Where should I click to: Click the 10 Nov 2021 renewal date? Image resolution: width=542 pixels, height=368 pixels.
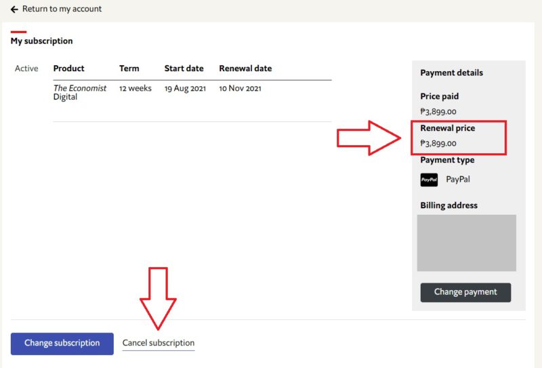pos(240,89)
